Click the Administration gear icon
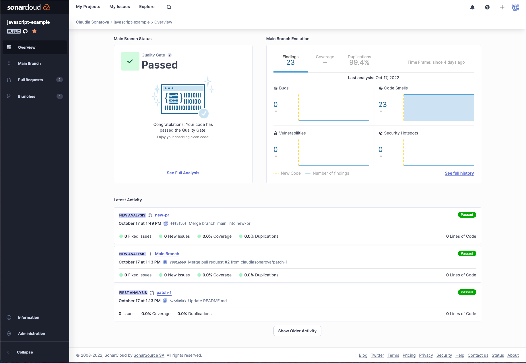526x363 pixels. [x=9, y=333]
